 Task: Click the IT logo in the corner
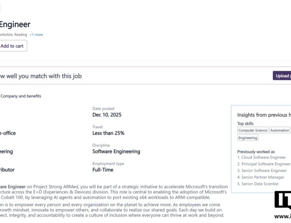point(283,200)
